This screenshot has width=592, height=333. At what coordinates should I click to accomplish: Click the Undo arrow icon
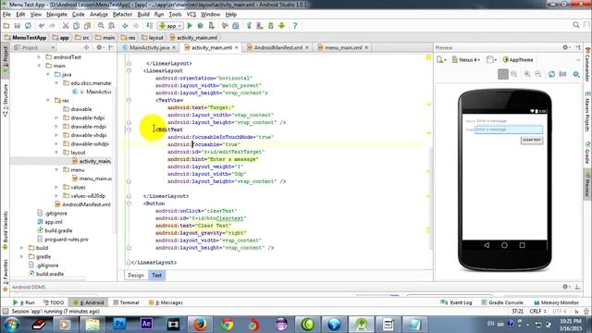click(x=42, y=26)
